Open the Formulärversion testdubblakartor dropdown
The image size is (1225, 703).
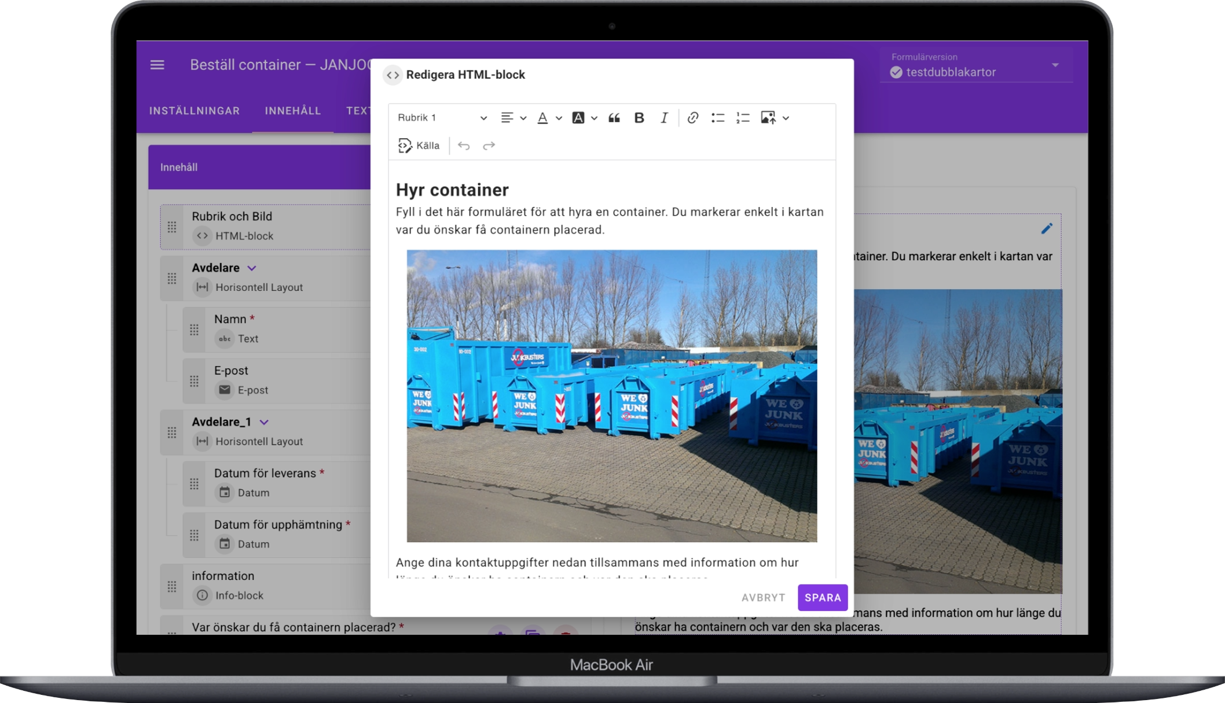coord(976,66)
